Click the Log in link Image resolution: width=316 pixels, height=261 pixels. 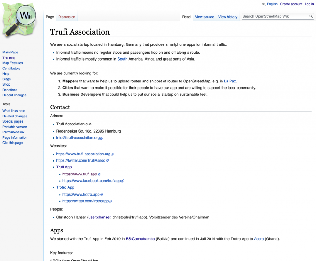tap(309, 4)
